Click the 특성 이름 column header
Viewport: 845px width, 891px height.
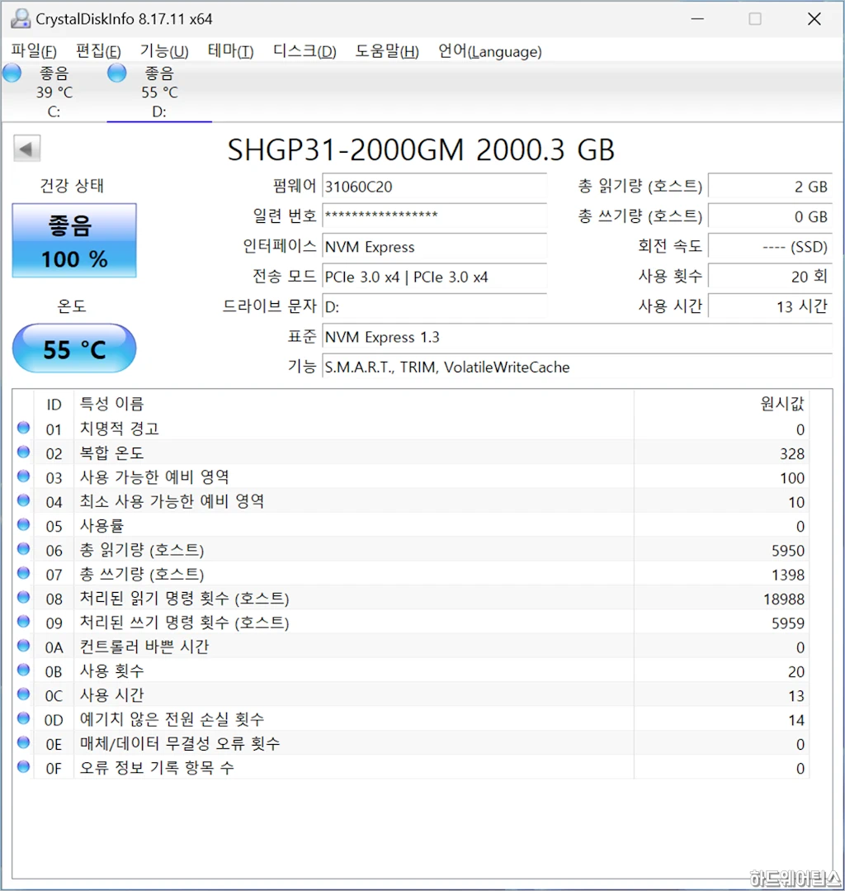pos(111,404)
